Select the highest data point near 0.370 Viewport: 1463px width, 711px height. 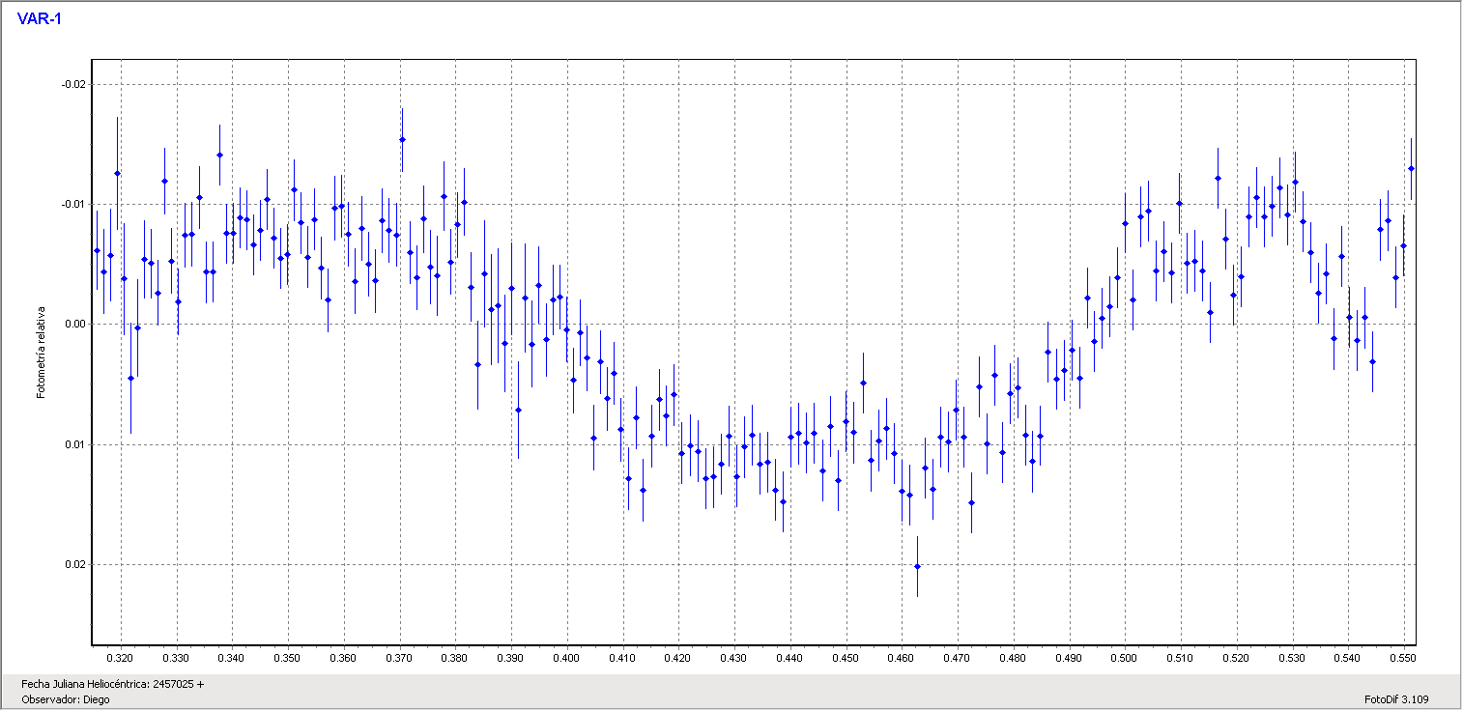(402, 140)
